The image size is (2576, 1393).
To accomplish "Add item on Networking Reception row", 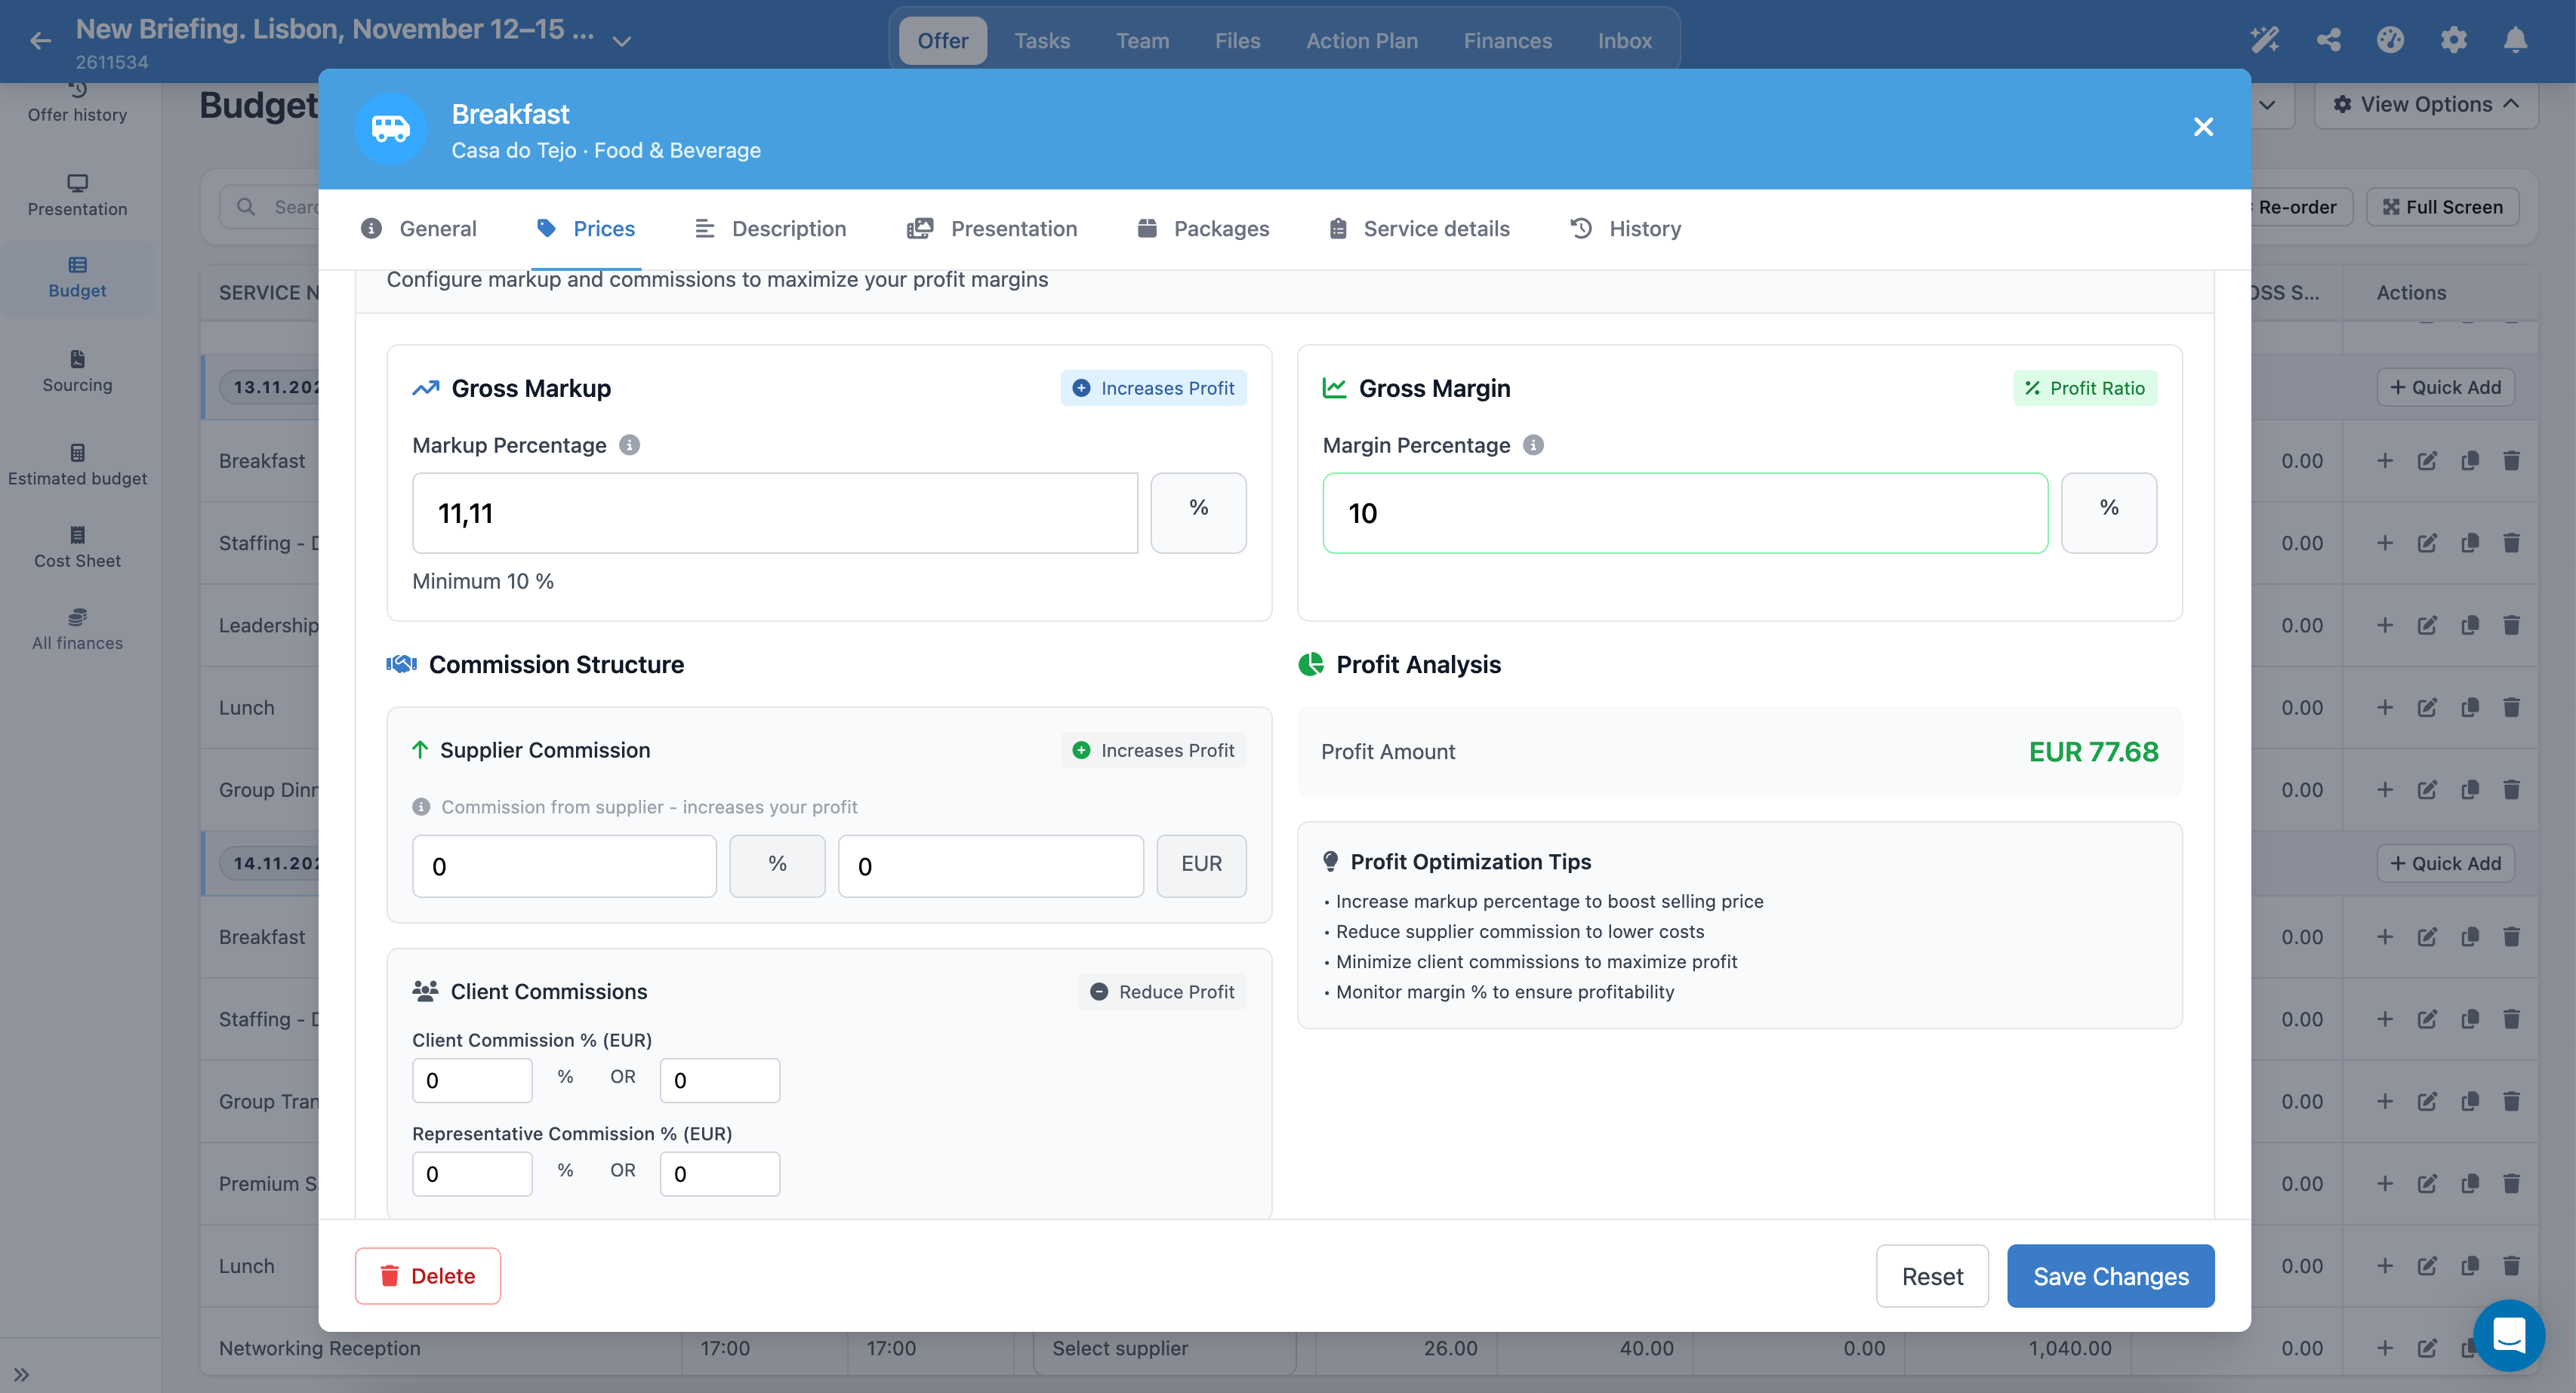I will 2385,1348.
